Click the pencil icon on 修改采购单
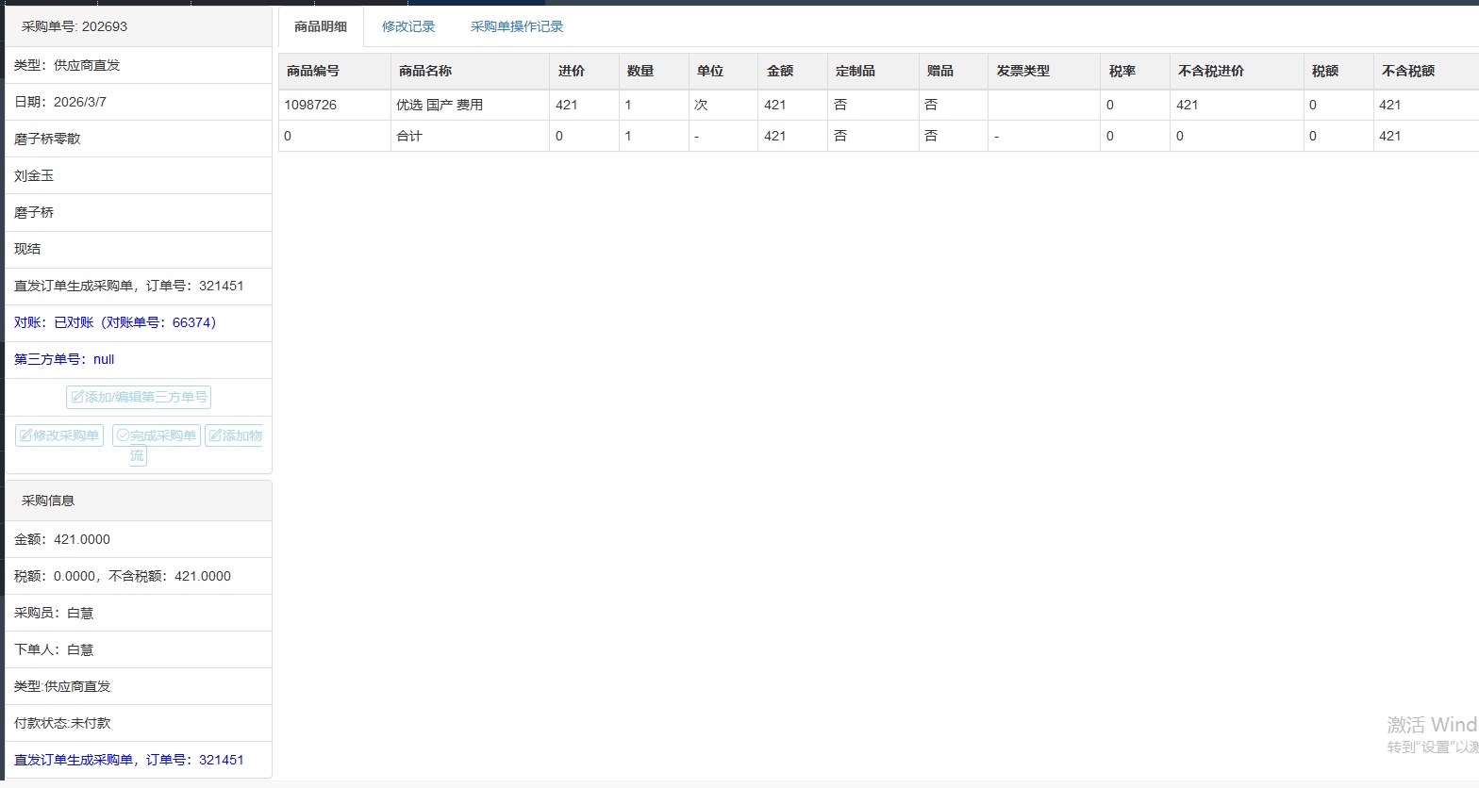Image resolution: width=1479 pixels, height=788 pixels. click(x=25, y=435)
